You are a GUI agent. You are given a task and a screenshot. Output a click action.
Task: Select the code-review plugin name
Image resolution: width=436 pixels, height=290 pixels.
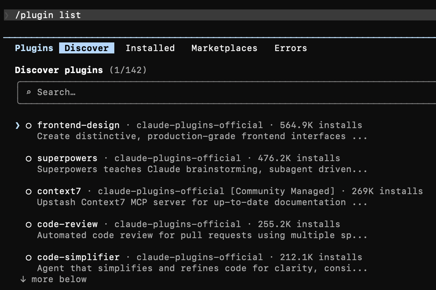coord(67,224)
